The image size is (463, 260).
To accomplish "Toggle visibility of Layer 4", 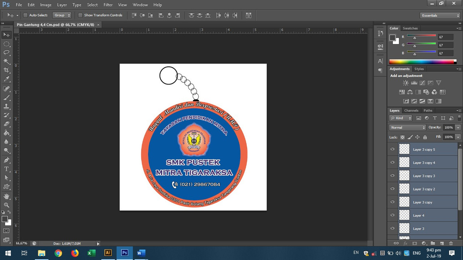I will (x=392, y=215).
